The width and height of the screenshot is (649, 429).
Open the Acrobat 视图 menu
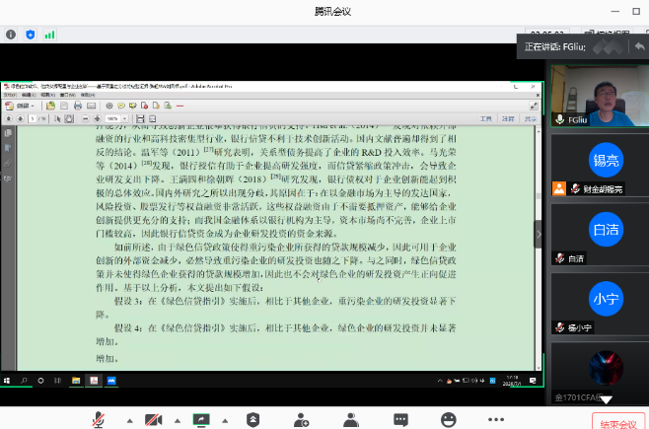click(48, 95)
